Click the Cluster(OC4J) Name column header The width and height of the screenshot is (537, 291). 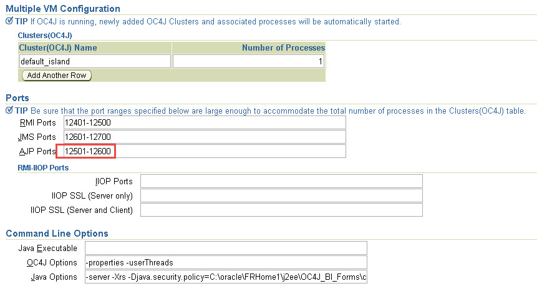[58, 47]
